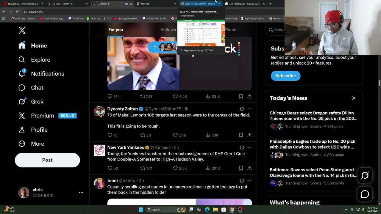Like Dynasty Zoltan's Makai Lemon post
The height and width of the screenshot is (214, 381).
(179, 135)
